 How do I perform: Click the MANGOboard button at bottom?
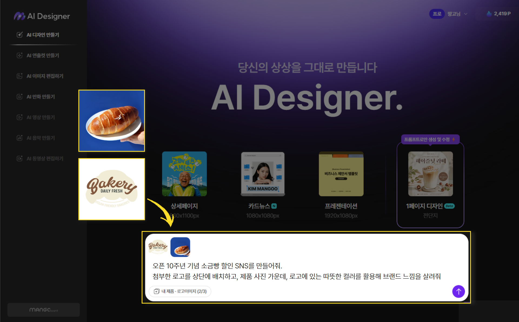click(44, 310)
